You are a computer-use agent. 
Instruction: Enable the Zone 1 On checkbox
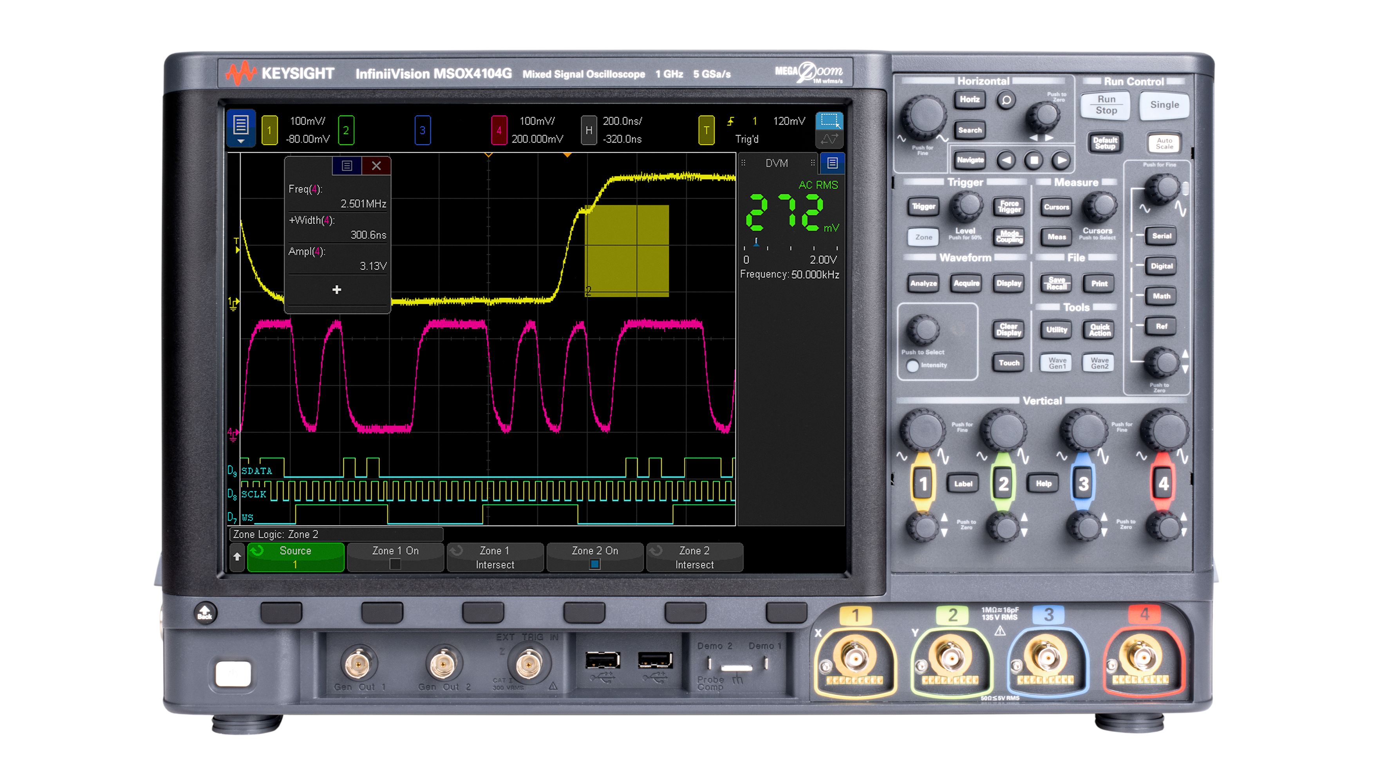click(395, 564)
